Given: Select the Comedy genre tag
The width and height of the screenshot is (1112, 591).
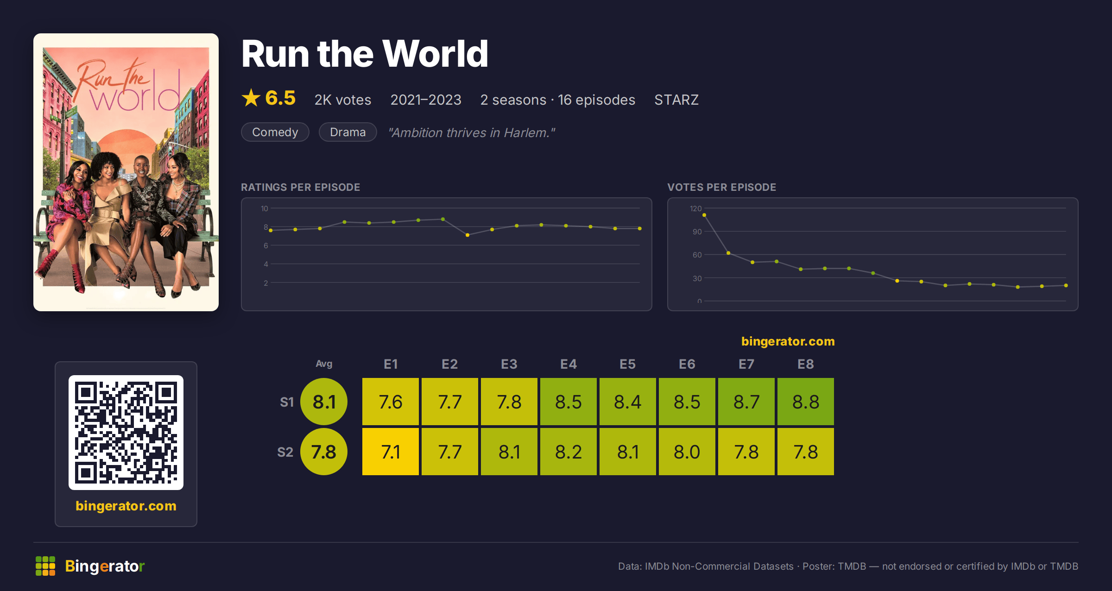Looking at the screenshot, I should coord(275,132).
